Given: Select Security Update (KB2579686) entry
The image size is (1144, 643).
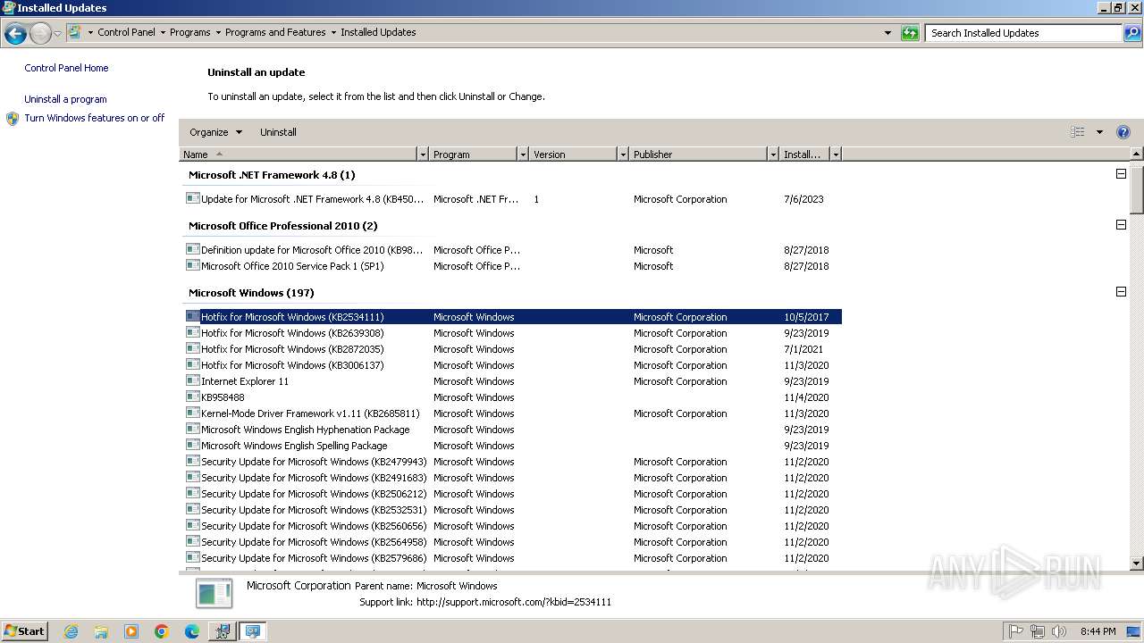Looking at the screenshot, I should 512,558.
